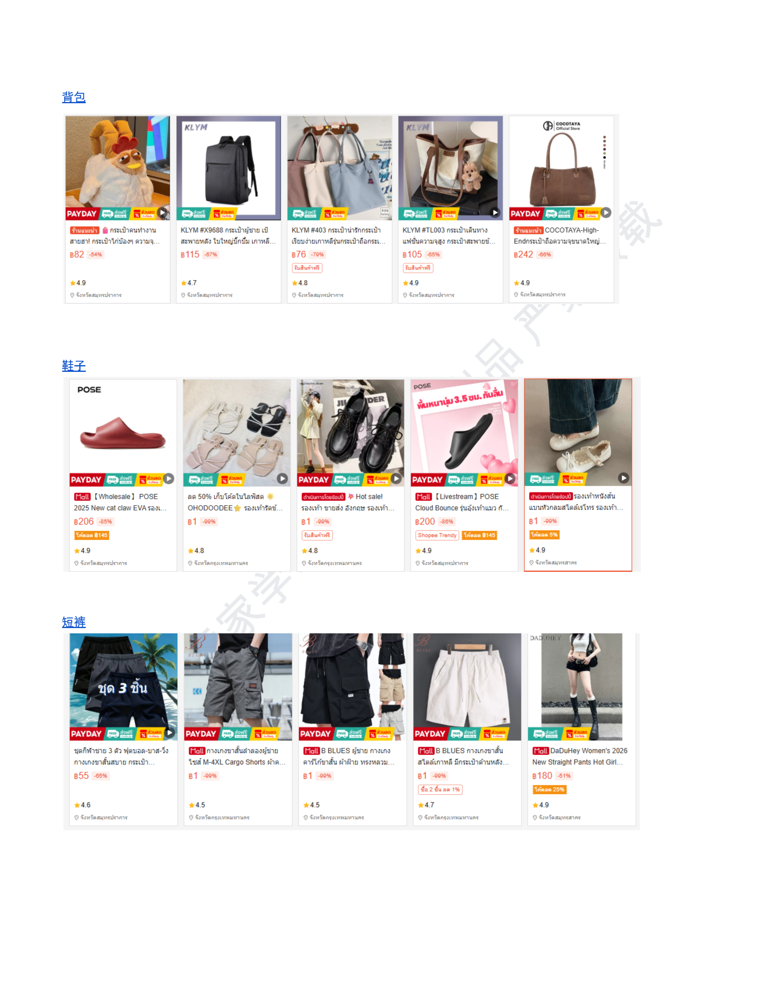Open B BLUES white shorts thumbnail

(x=467, y=687)
